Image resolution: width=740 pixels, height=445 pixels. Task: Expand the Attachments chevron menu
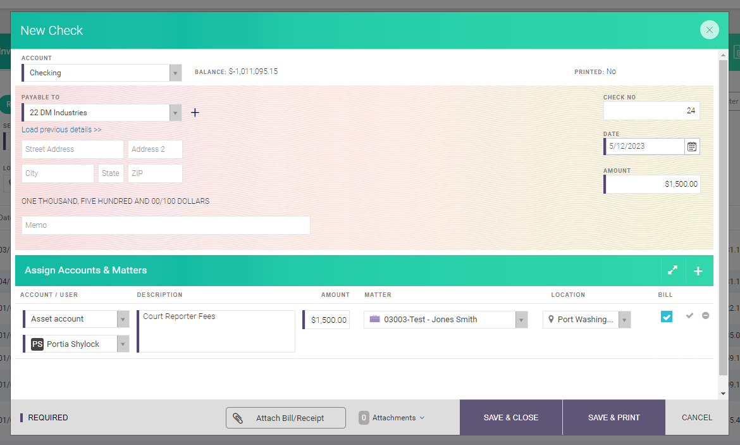(x=422, y=418)
